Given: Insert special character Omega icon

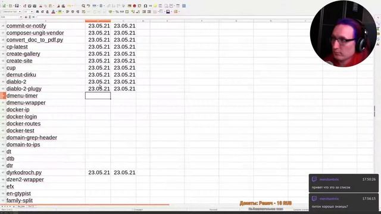Looking at the screenshot, I should click(x=145, y=6).
